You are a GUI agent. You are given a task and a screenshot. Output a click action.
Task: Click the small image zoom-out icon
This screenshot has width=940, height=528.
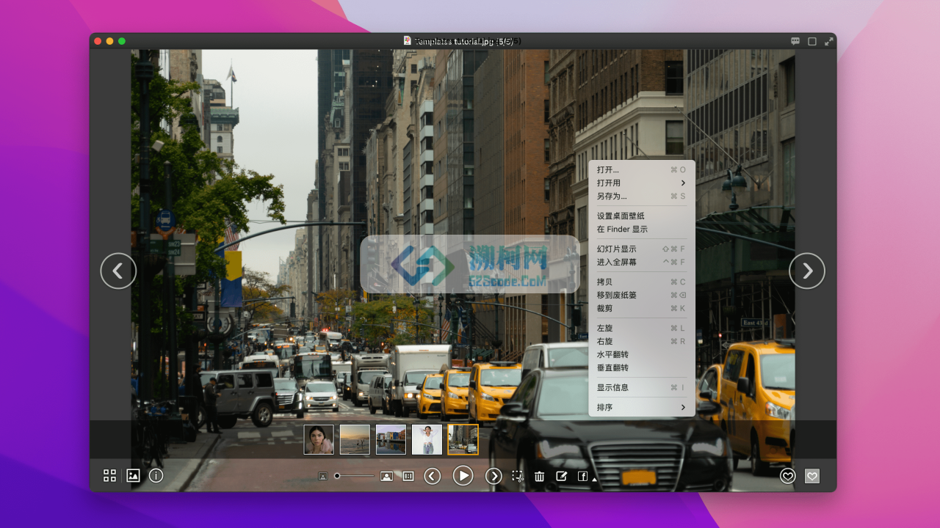click(322, 476)
